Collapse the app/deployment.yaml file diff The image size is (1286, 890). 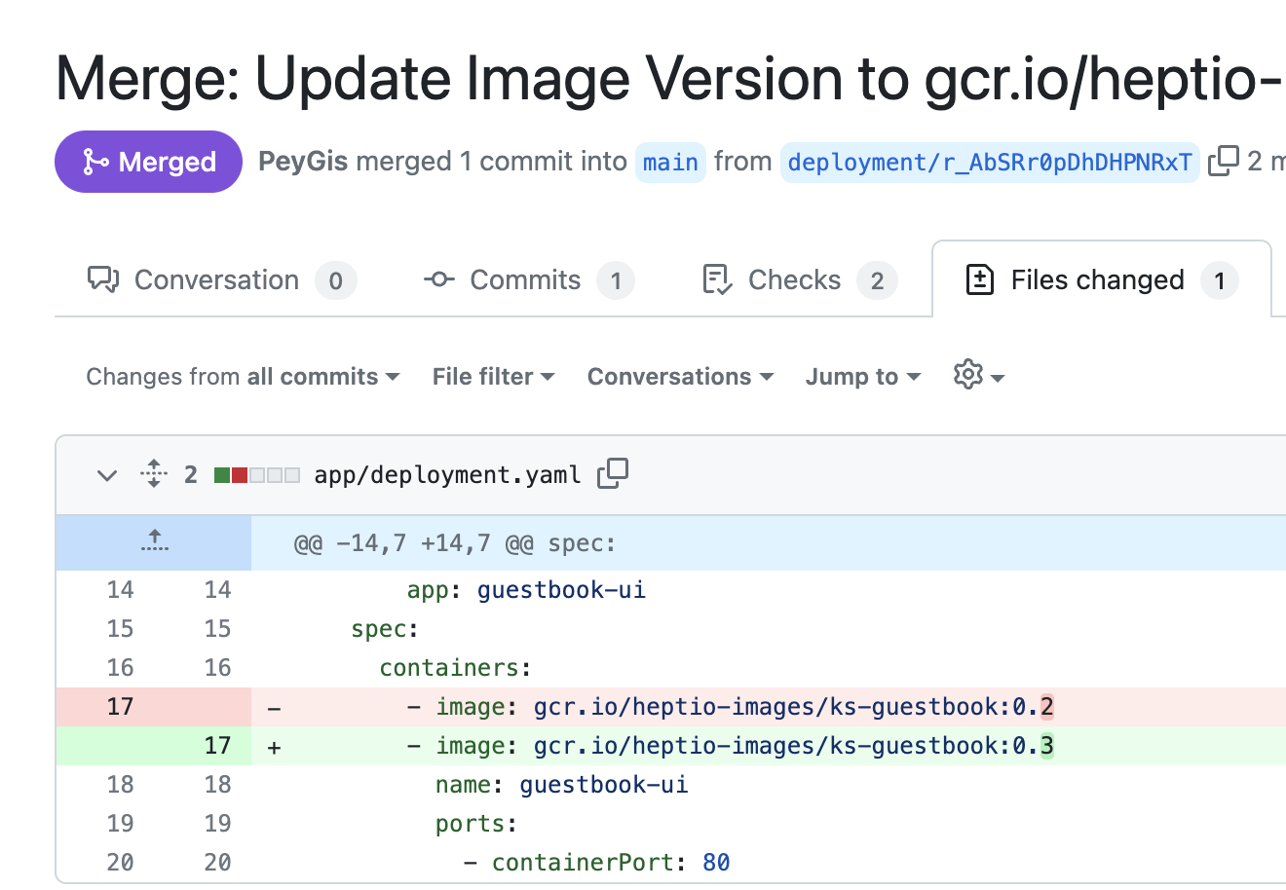point(107,475)
